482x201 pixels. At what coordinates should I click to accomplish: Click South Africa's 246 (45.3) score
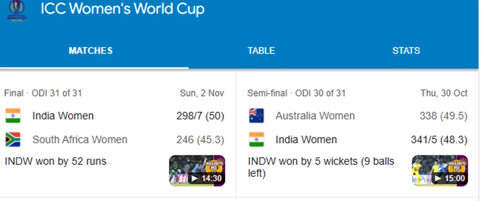coord(200,140)
